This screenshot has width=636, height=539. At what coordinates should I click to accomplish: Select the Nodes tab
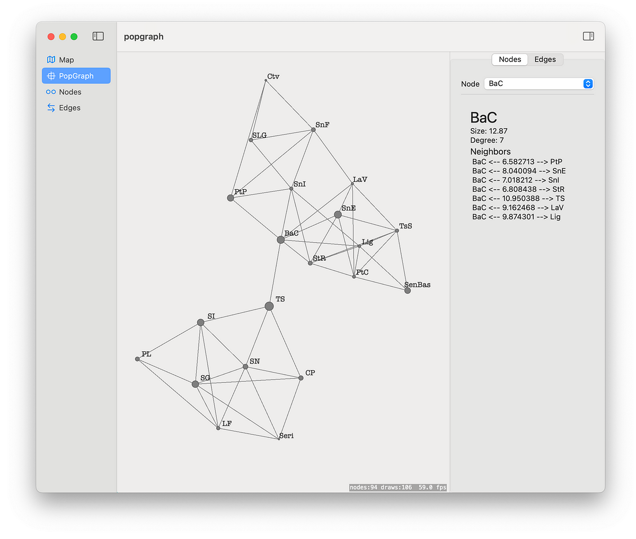509,59
